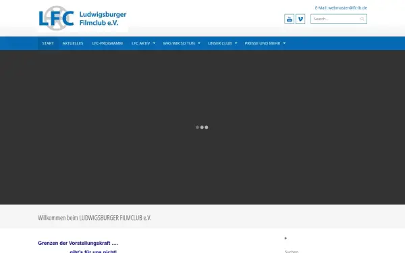Open PRESSE UND MEHR menu
Screen dimensions: 405x253
pos(263,43)
